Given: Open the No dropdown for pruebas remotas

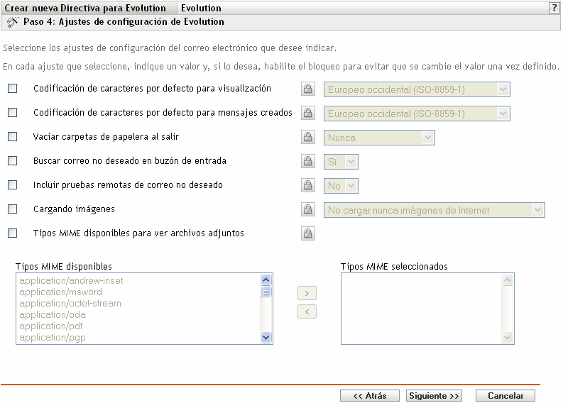Looking at the screenshot, I should click(x=341, y=186).
